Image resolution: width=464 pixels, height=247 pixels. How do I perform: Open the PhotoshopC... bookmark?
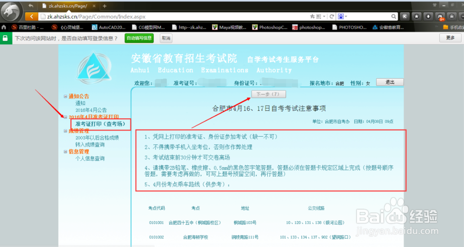tap(270, 27)
